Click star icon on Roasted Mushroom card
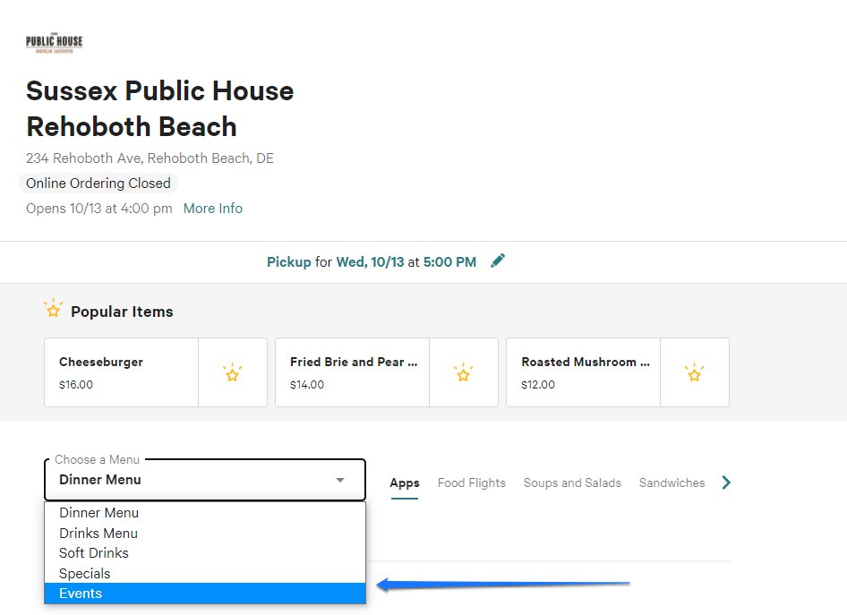Image resolution: width=847 pixels, height=615 pixels. click(694, 372)
